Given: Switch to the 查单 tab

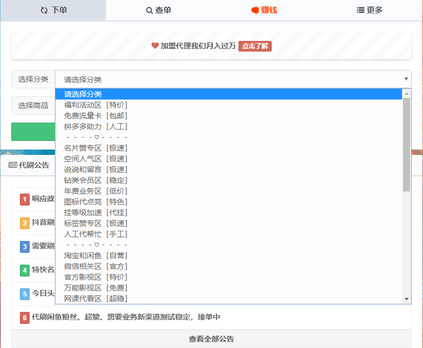Looking at the screenshot, I should click(158, 10).
